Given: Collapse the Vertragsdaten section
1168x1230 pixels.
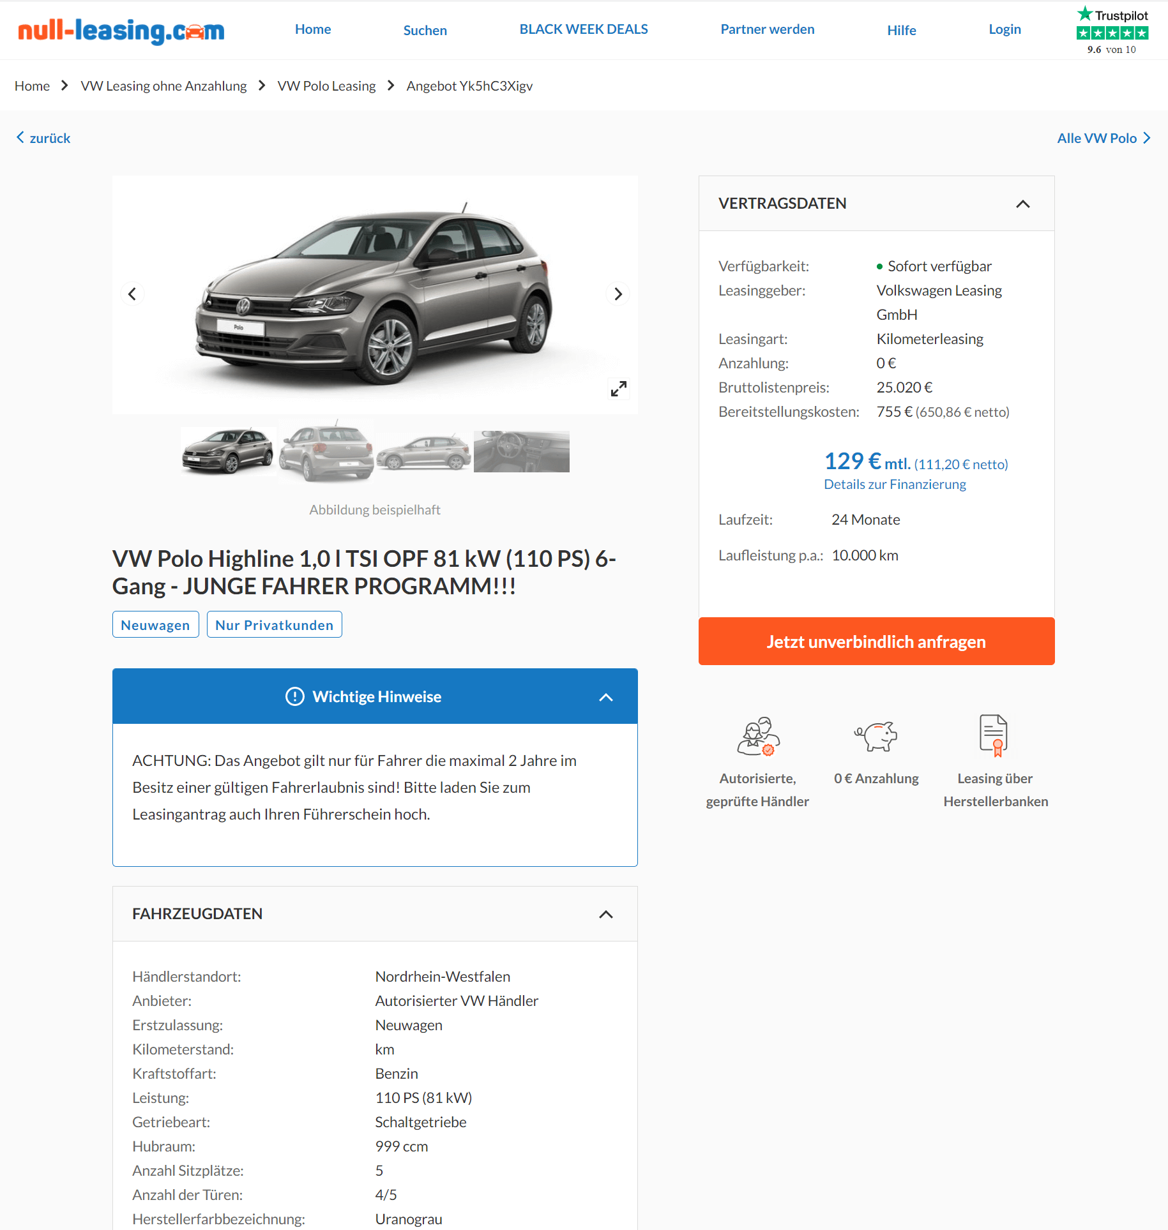Looking at the screenshot, I should pyautogui.click(x=1023, y=204).
